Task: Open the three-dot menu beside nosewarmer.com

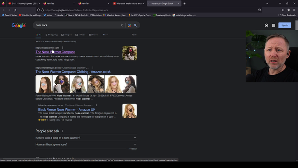Action: click(x=62, y=48)
